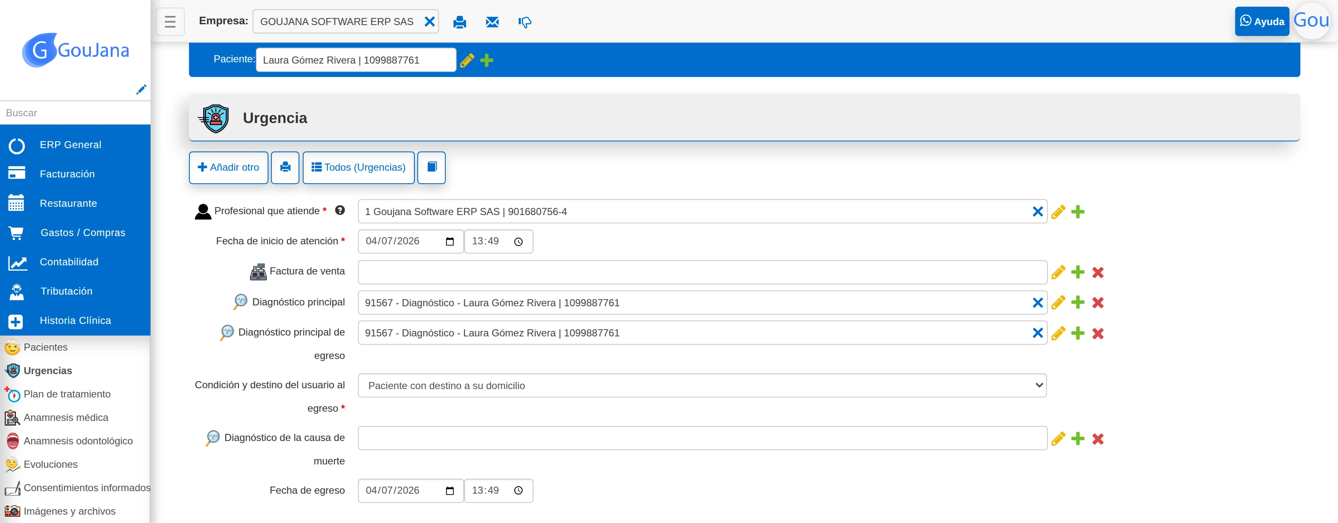Edit patient with pencil icon beside Paciente
This screenshot has height=523, width=1338.
(x=467, y=60)
